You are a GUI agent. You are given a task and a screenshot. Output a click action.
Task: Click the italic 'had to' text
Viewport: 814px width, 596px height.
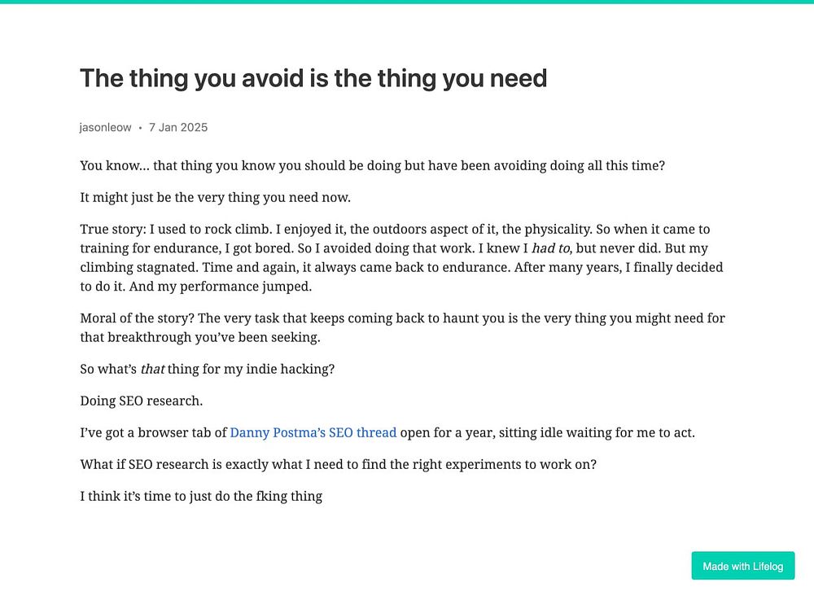551,248
